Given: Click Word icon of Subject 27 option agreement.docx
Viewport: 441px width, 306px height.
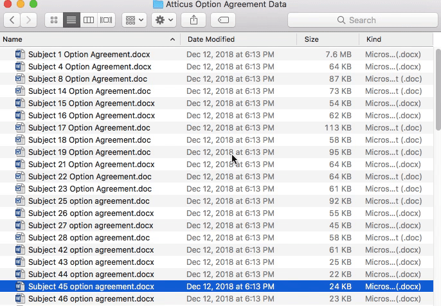Looking at the screenshot, I should [x=20, y=225].
